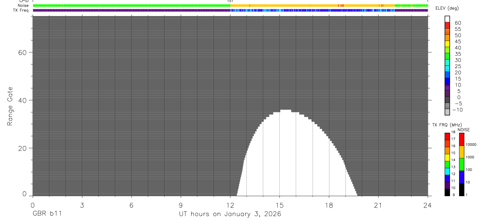Click the 'ELEV (deg)' legend title
This screenshot has height=222, width=481.
[447, 8]
